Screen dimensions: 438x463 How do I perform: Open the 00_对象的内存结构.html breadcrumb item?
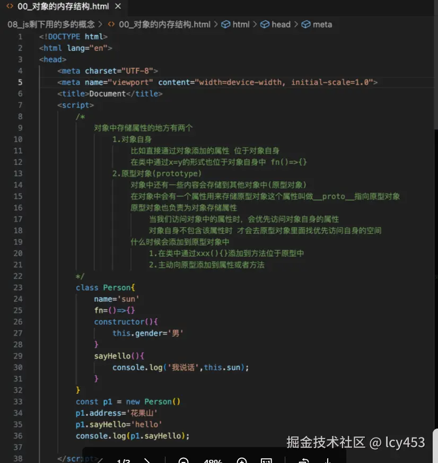(165, 24)
